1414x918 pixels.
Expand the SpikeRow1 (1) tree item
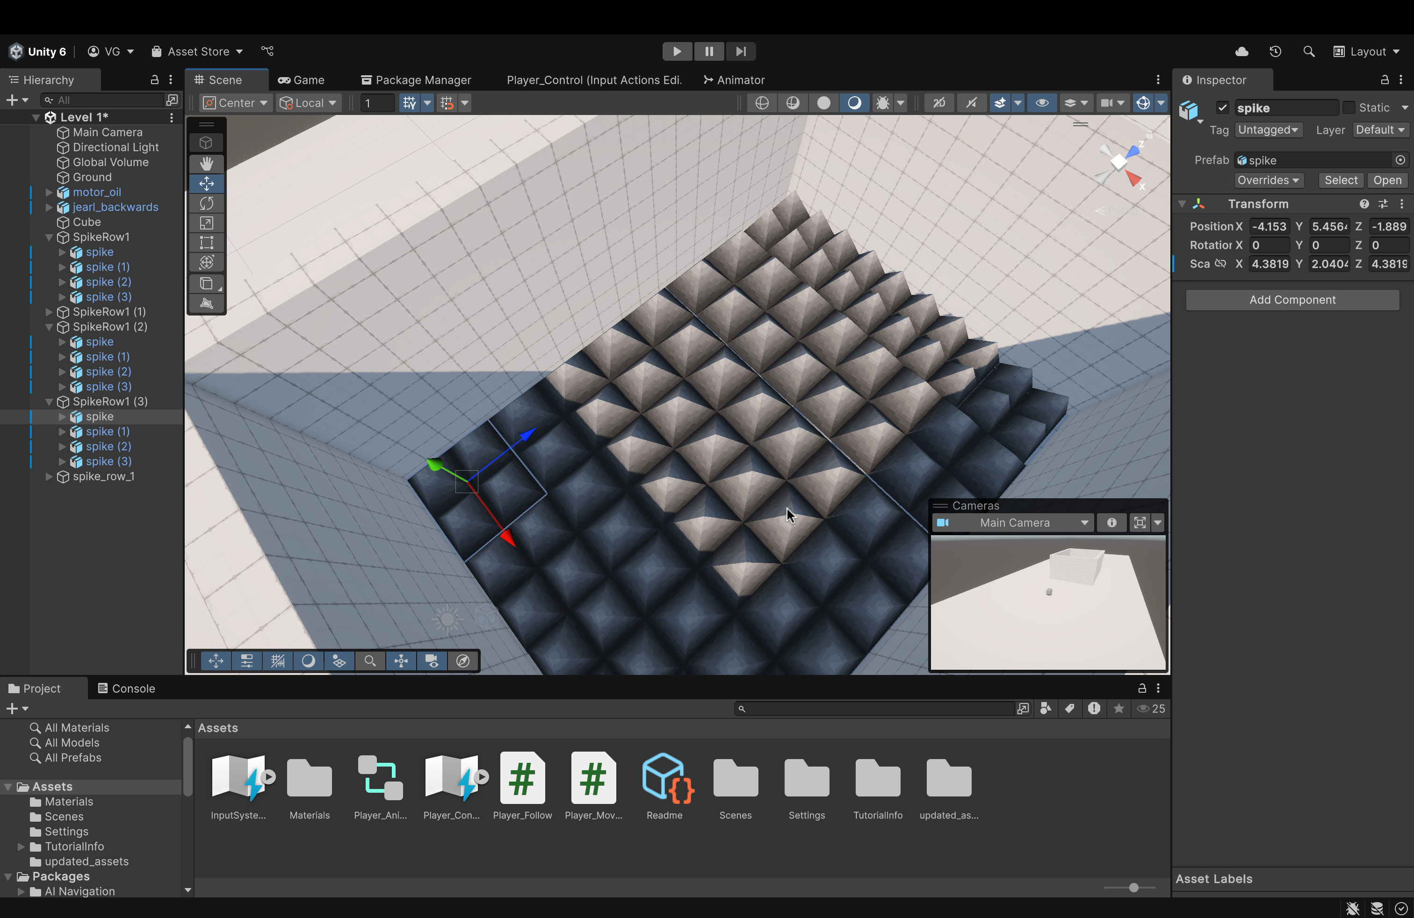(x=49, y=312)
